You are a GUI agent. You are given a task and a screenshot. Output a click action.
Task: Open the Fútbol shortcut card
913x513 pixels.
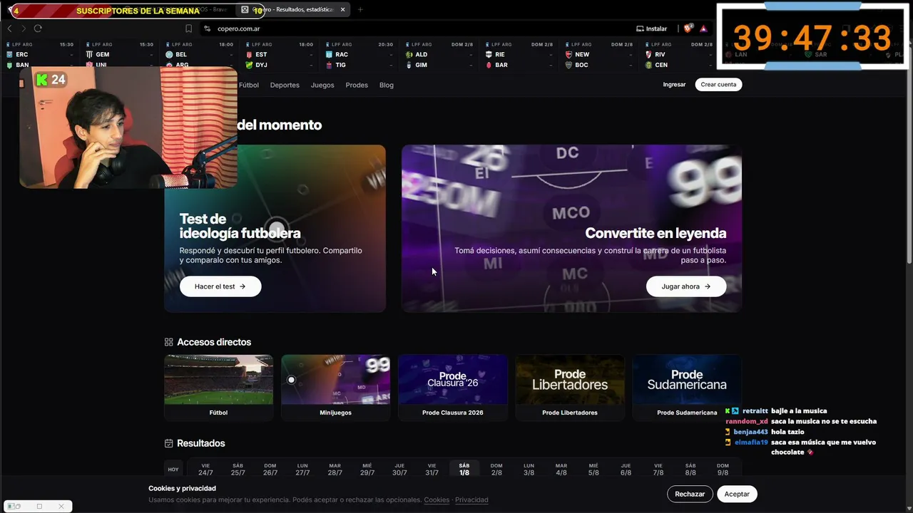pyautogui.click(x=218, y=388)
